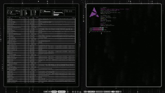Click the Mem column header in process table
Screen dimensions: 165x93
(33, 18)
